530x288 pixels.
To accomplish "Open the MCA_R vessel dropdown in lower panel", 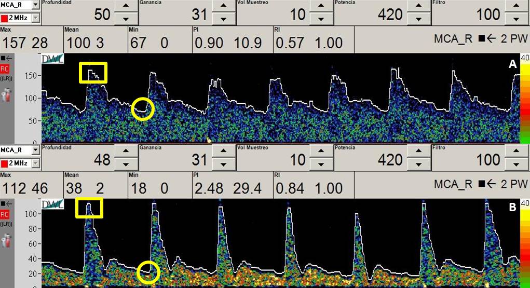I will 35,150.
